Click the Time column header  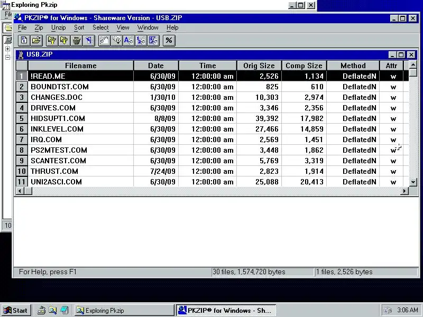point(207,66)
